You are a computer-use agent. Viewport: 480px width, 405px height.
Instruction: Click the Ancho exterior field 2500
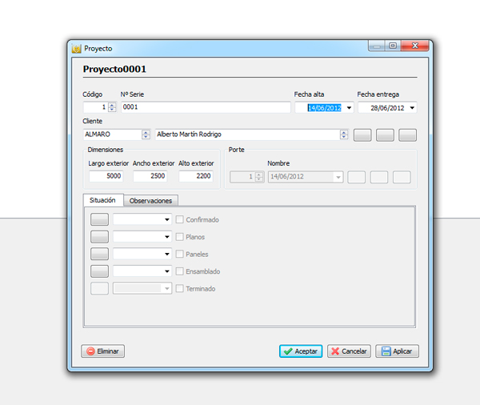point(150,176)
